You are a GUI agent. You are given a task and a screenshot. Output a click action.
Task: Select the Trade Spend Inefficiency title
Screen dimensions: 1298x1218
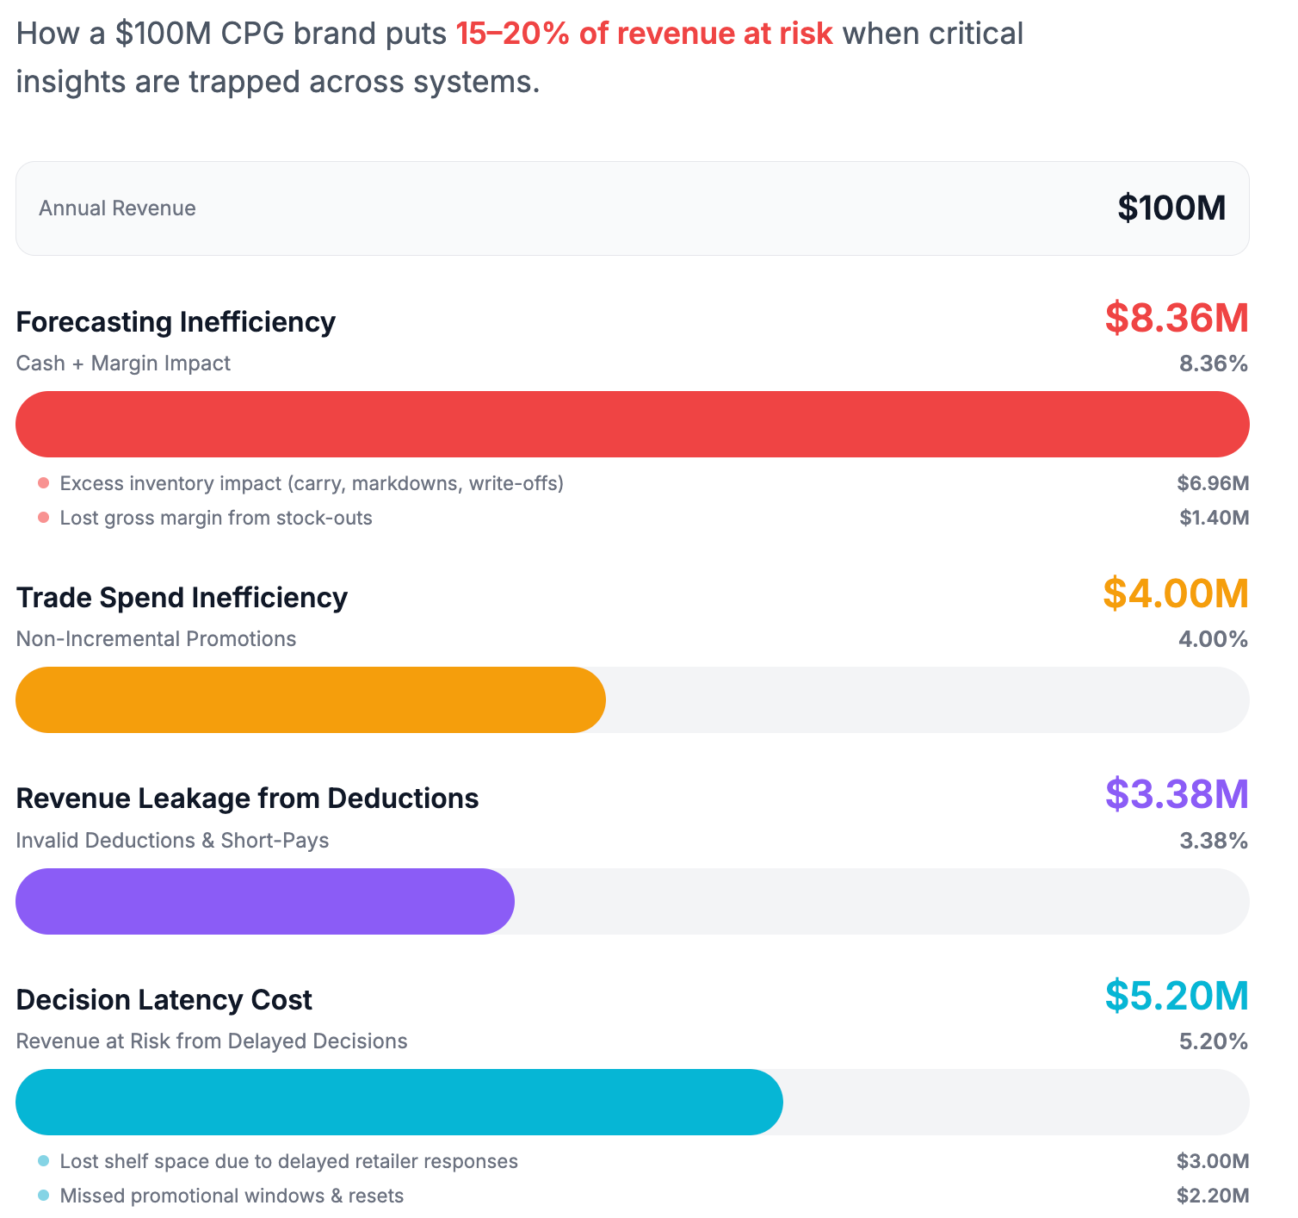coord(182,597)
